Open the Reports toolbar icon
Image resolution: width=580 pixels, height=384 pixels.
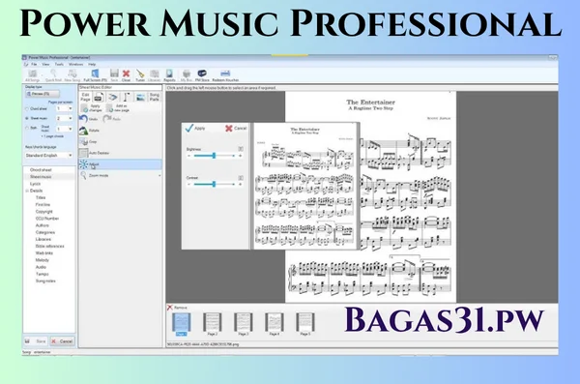[x=169, y=75]
